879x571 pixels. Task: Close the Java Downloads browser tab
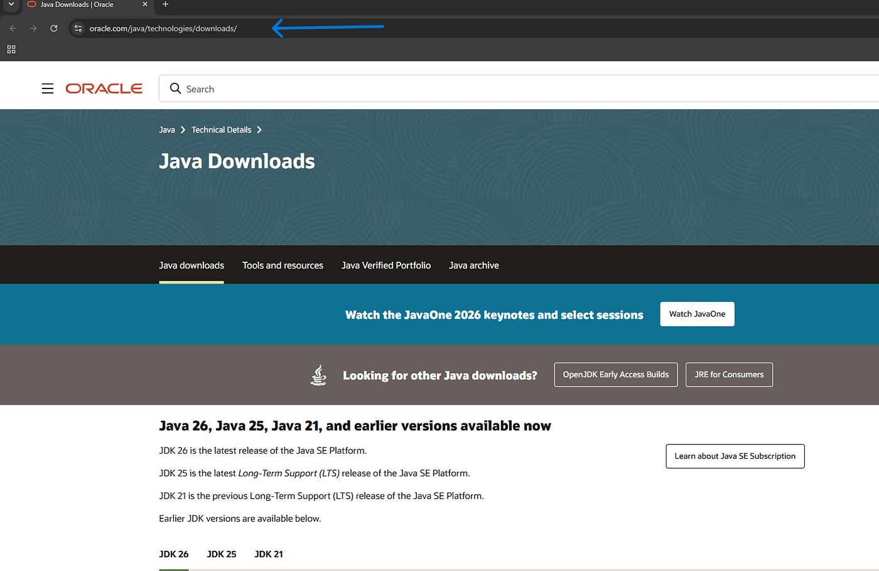[145, 4]
